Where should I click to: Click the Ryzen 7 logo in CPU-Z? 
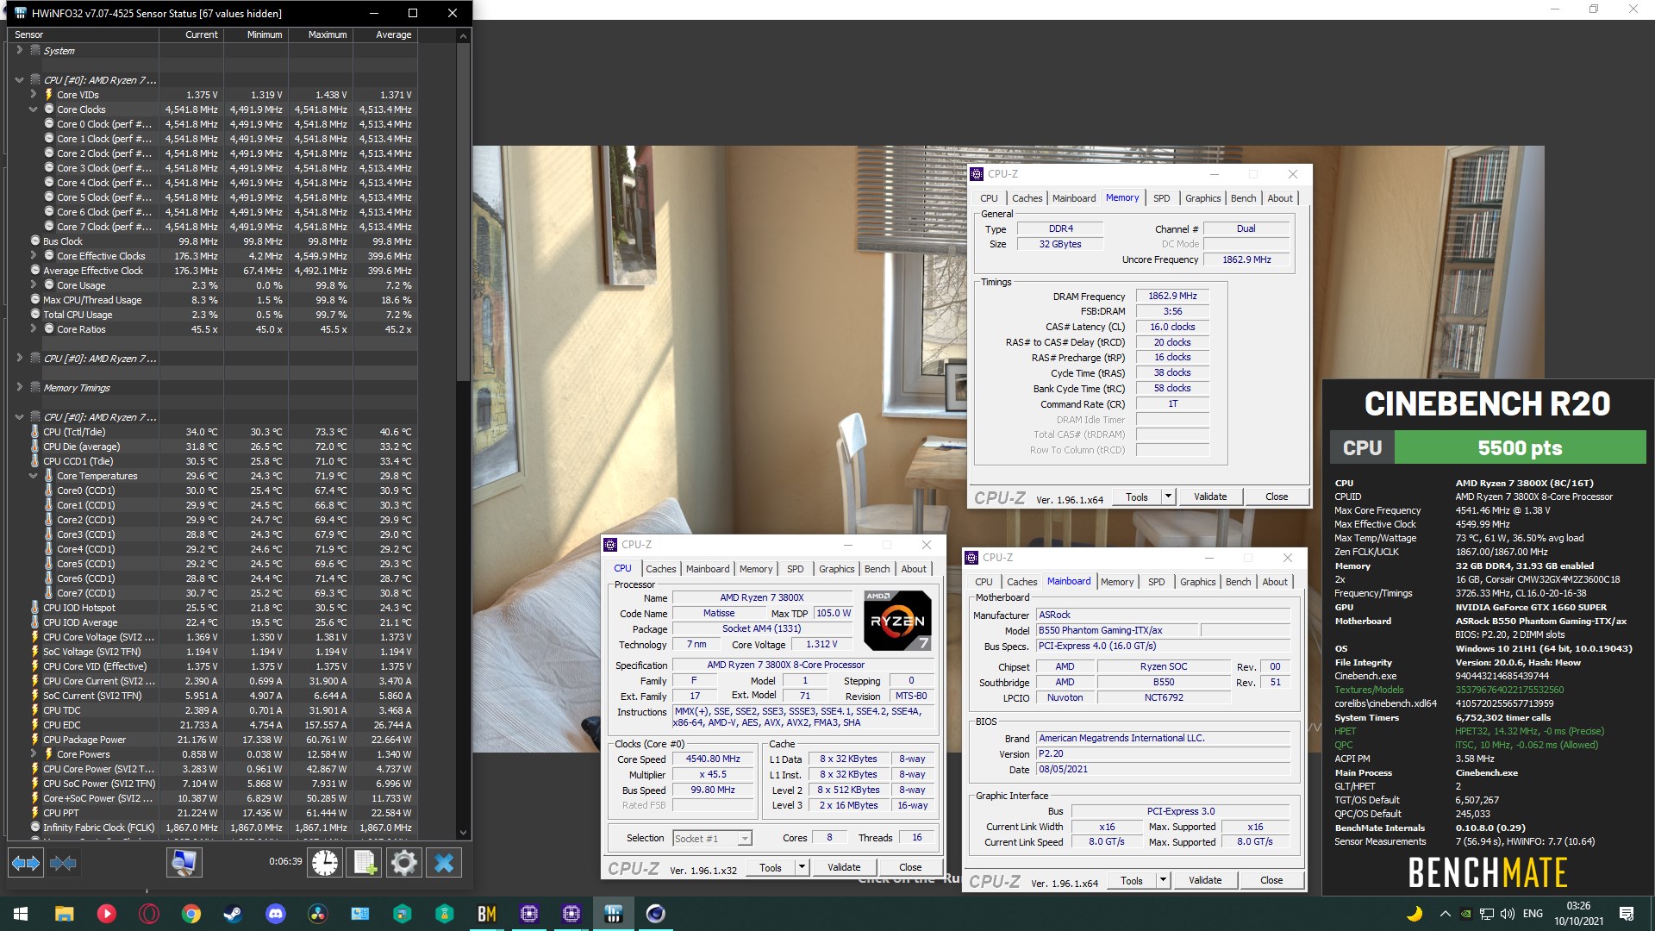click(x=897, y=621)
